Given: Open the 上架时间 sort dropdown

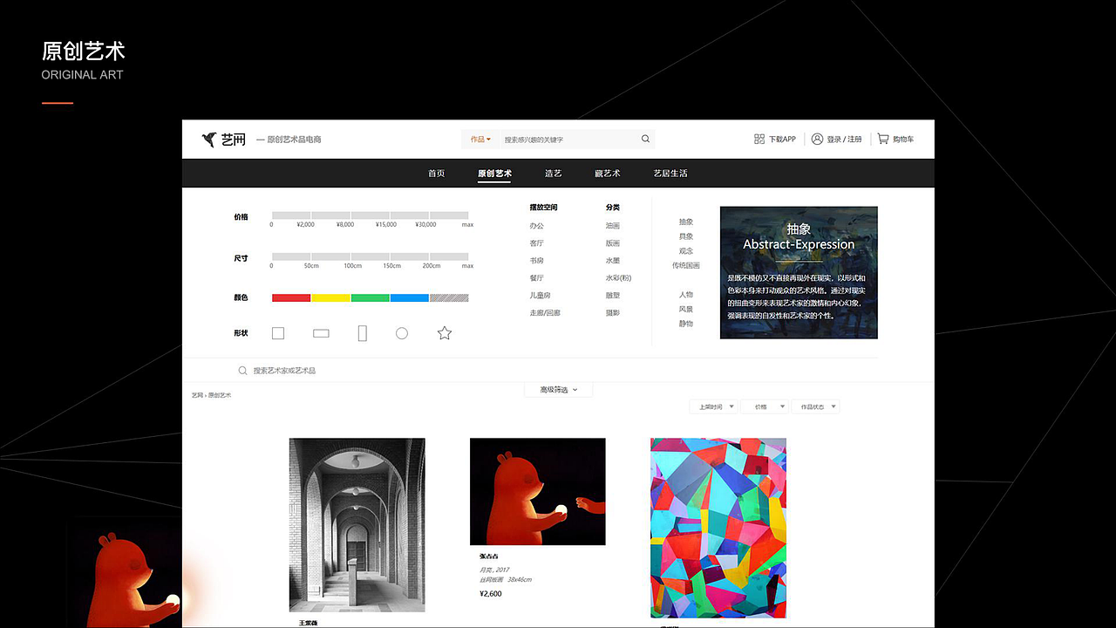Looking at the screenshot, I should coord(714,406).
